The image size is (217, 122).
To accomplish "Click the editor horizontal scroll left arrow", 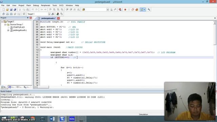I will pyautogui.click(x=36, y=87).
